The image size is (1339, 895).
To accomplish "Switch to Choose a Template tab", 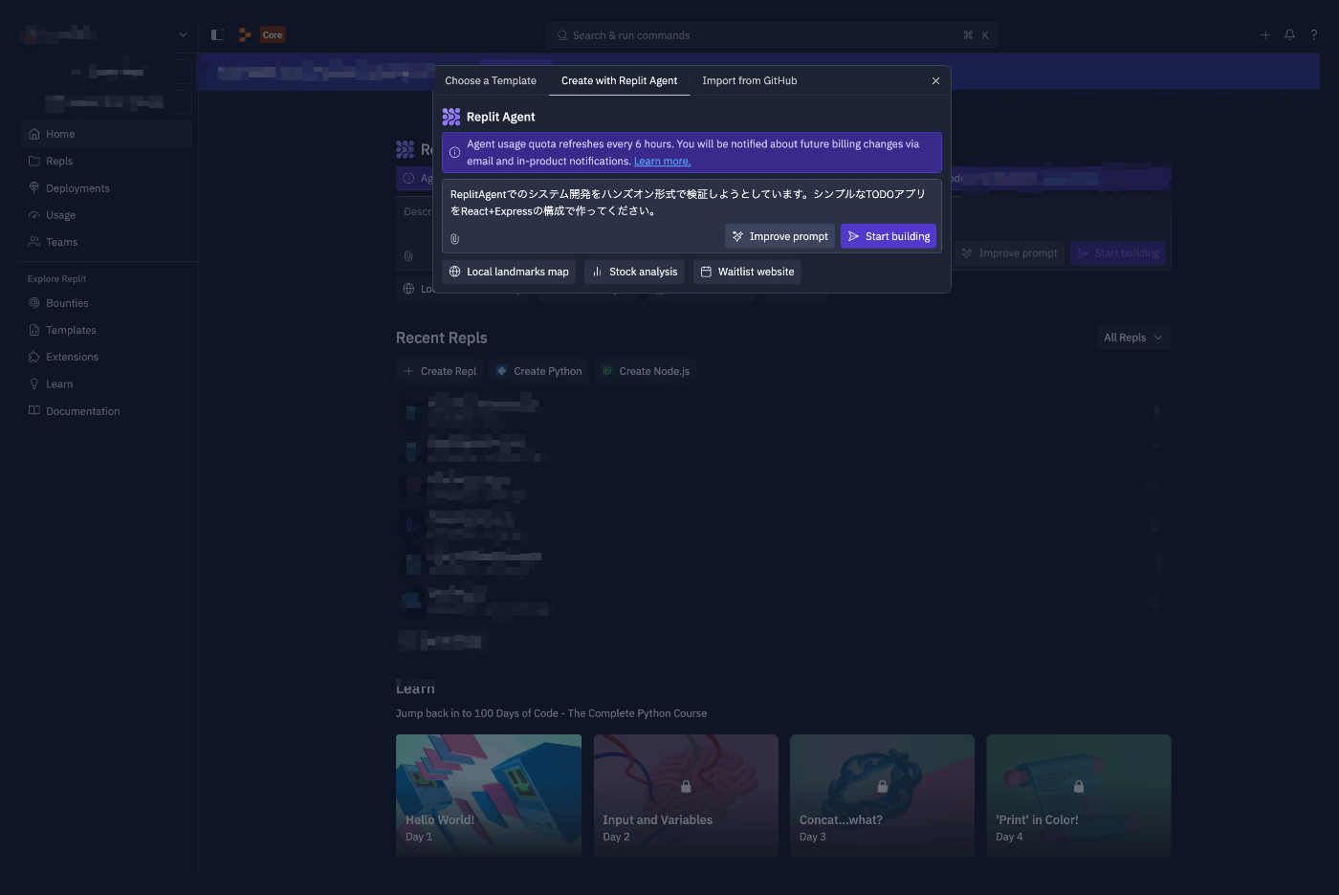I will coord(490,81).
